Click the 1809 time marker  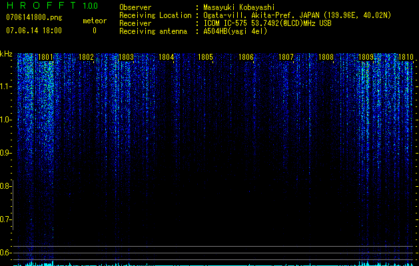[366, 57]
